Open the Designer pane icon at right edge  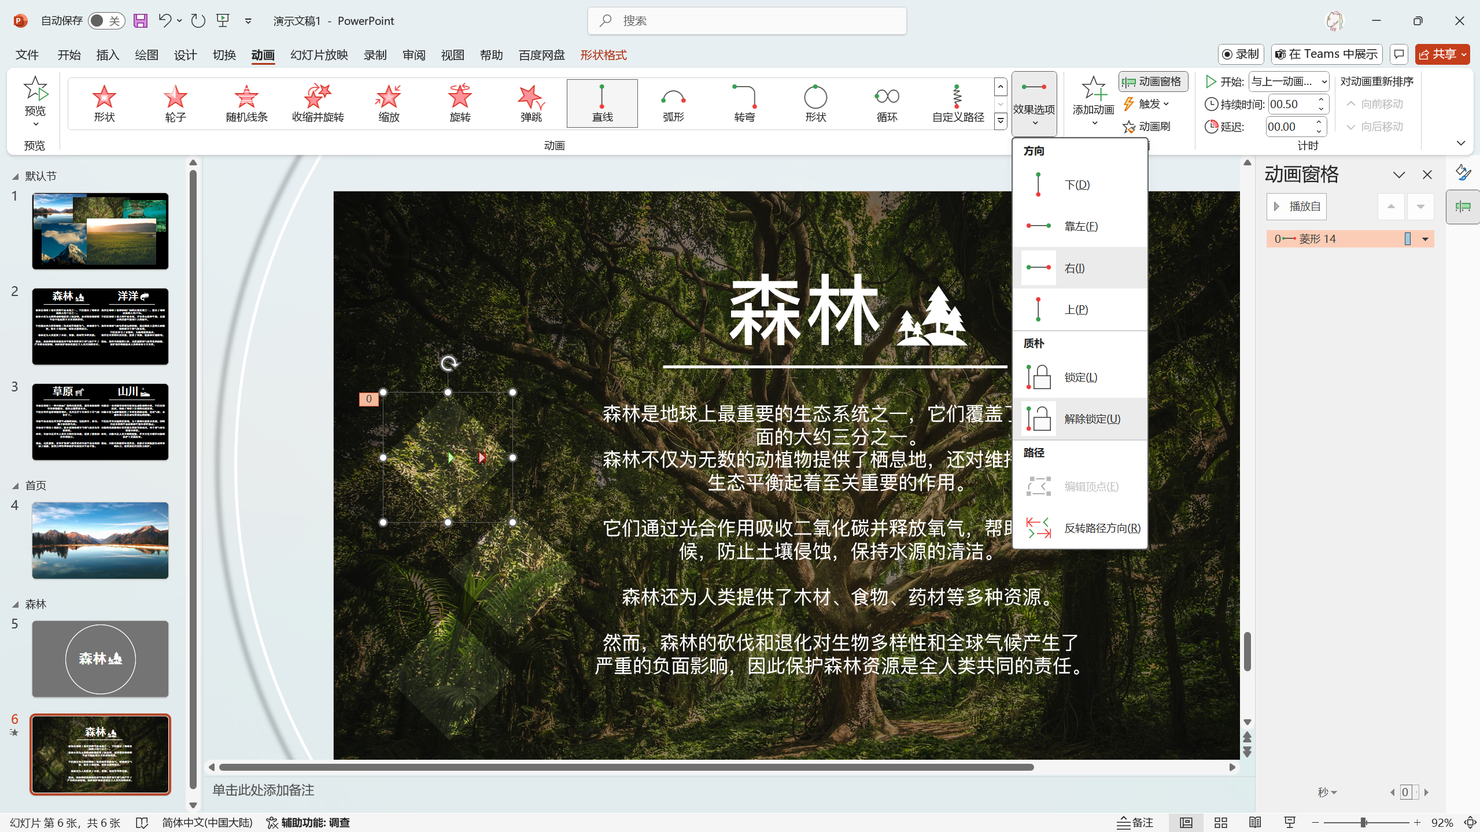[x=1463, y=173]
